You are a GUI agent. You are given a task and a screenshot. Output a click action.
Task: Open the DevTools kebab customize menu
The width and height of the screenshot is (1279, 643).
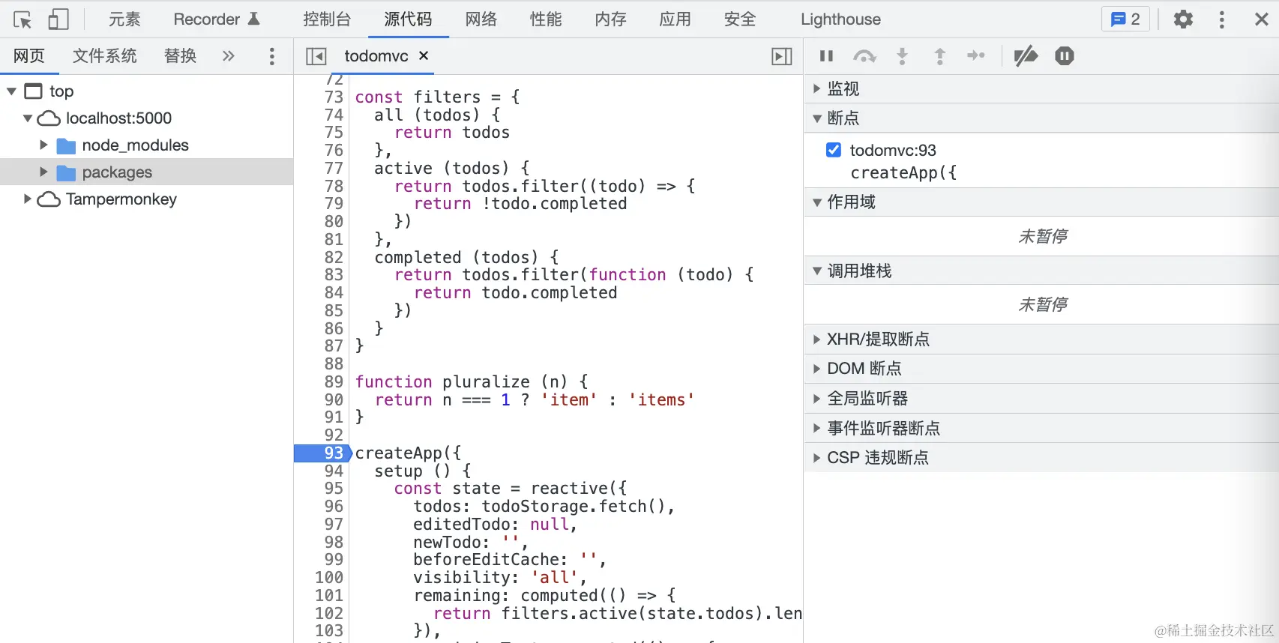tap(1222, 19)
